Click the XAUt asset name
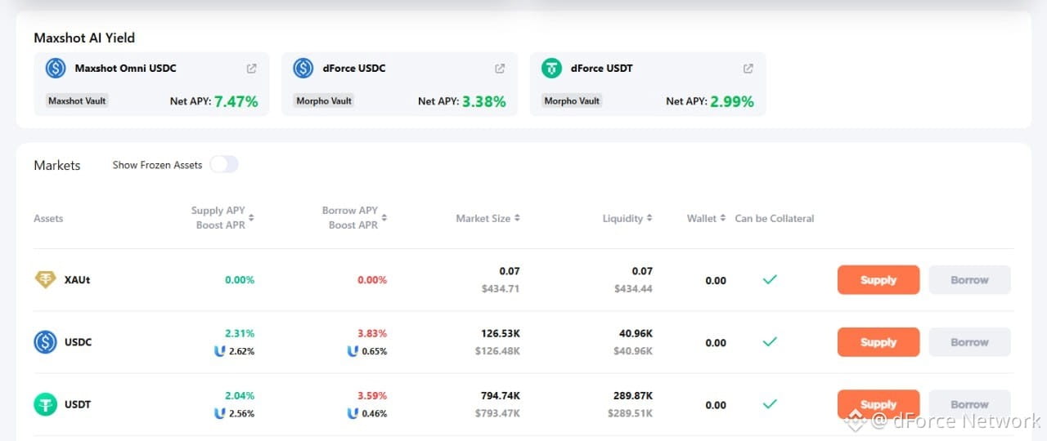This screenshot has width=1047, height=441. (77, 280)
